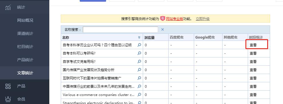This screenshot has width=283, height=104.
Task: Open 渠道统计 in the sidebar
Action: 25,33
